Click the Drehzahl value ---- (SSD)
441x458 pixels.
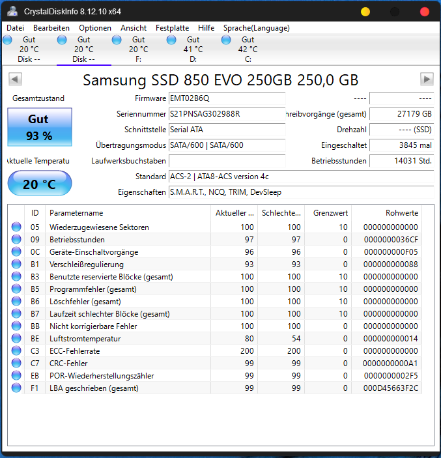pos(401,130)
